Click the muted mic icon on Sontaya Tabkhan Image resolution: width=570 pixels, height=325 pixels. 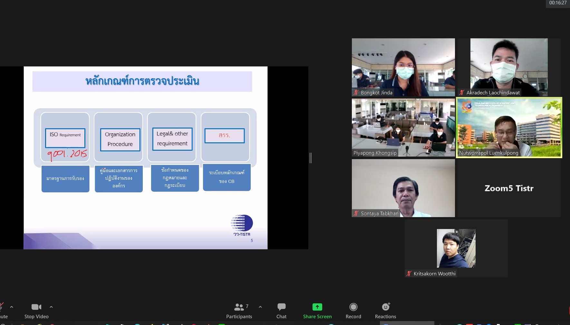click(356, 214)
